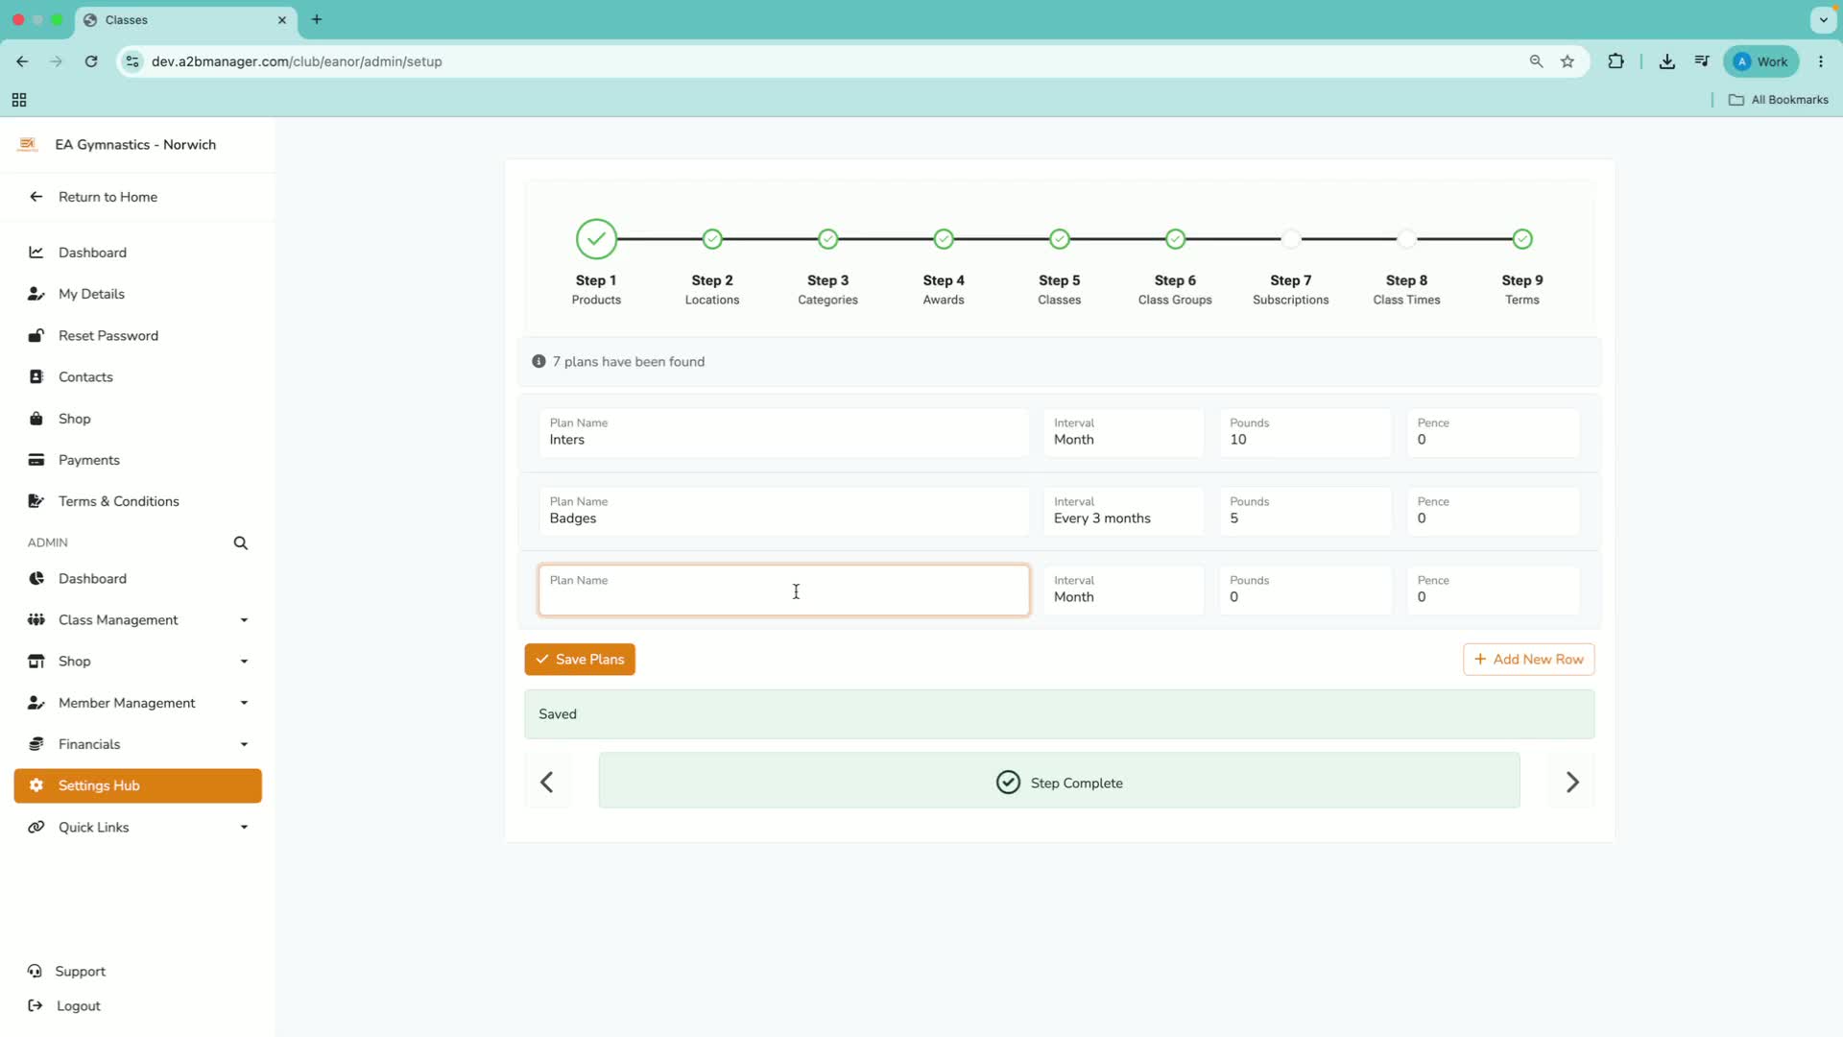Select Step 8 Class Times circle

click(1406, 239)
